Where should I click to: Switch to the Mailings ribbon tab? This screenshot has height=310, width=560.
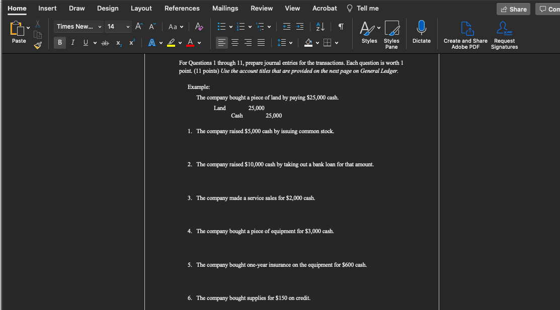[x=225, y=8]
